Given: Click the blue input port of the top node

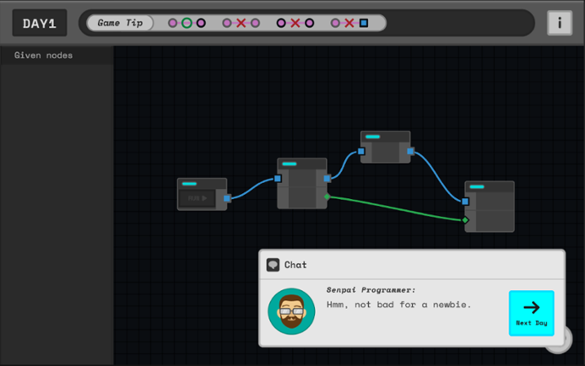Looking at the screenshot, I should coord(361,152).
